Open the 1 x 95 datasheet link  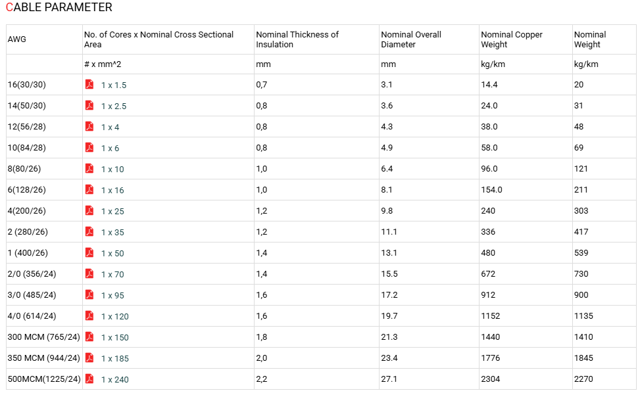[x=112, y=296]
